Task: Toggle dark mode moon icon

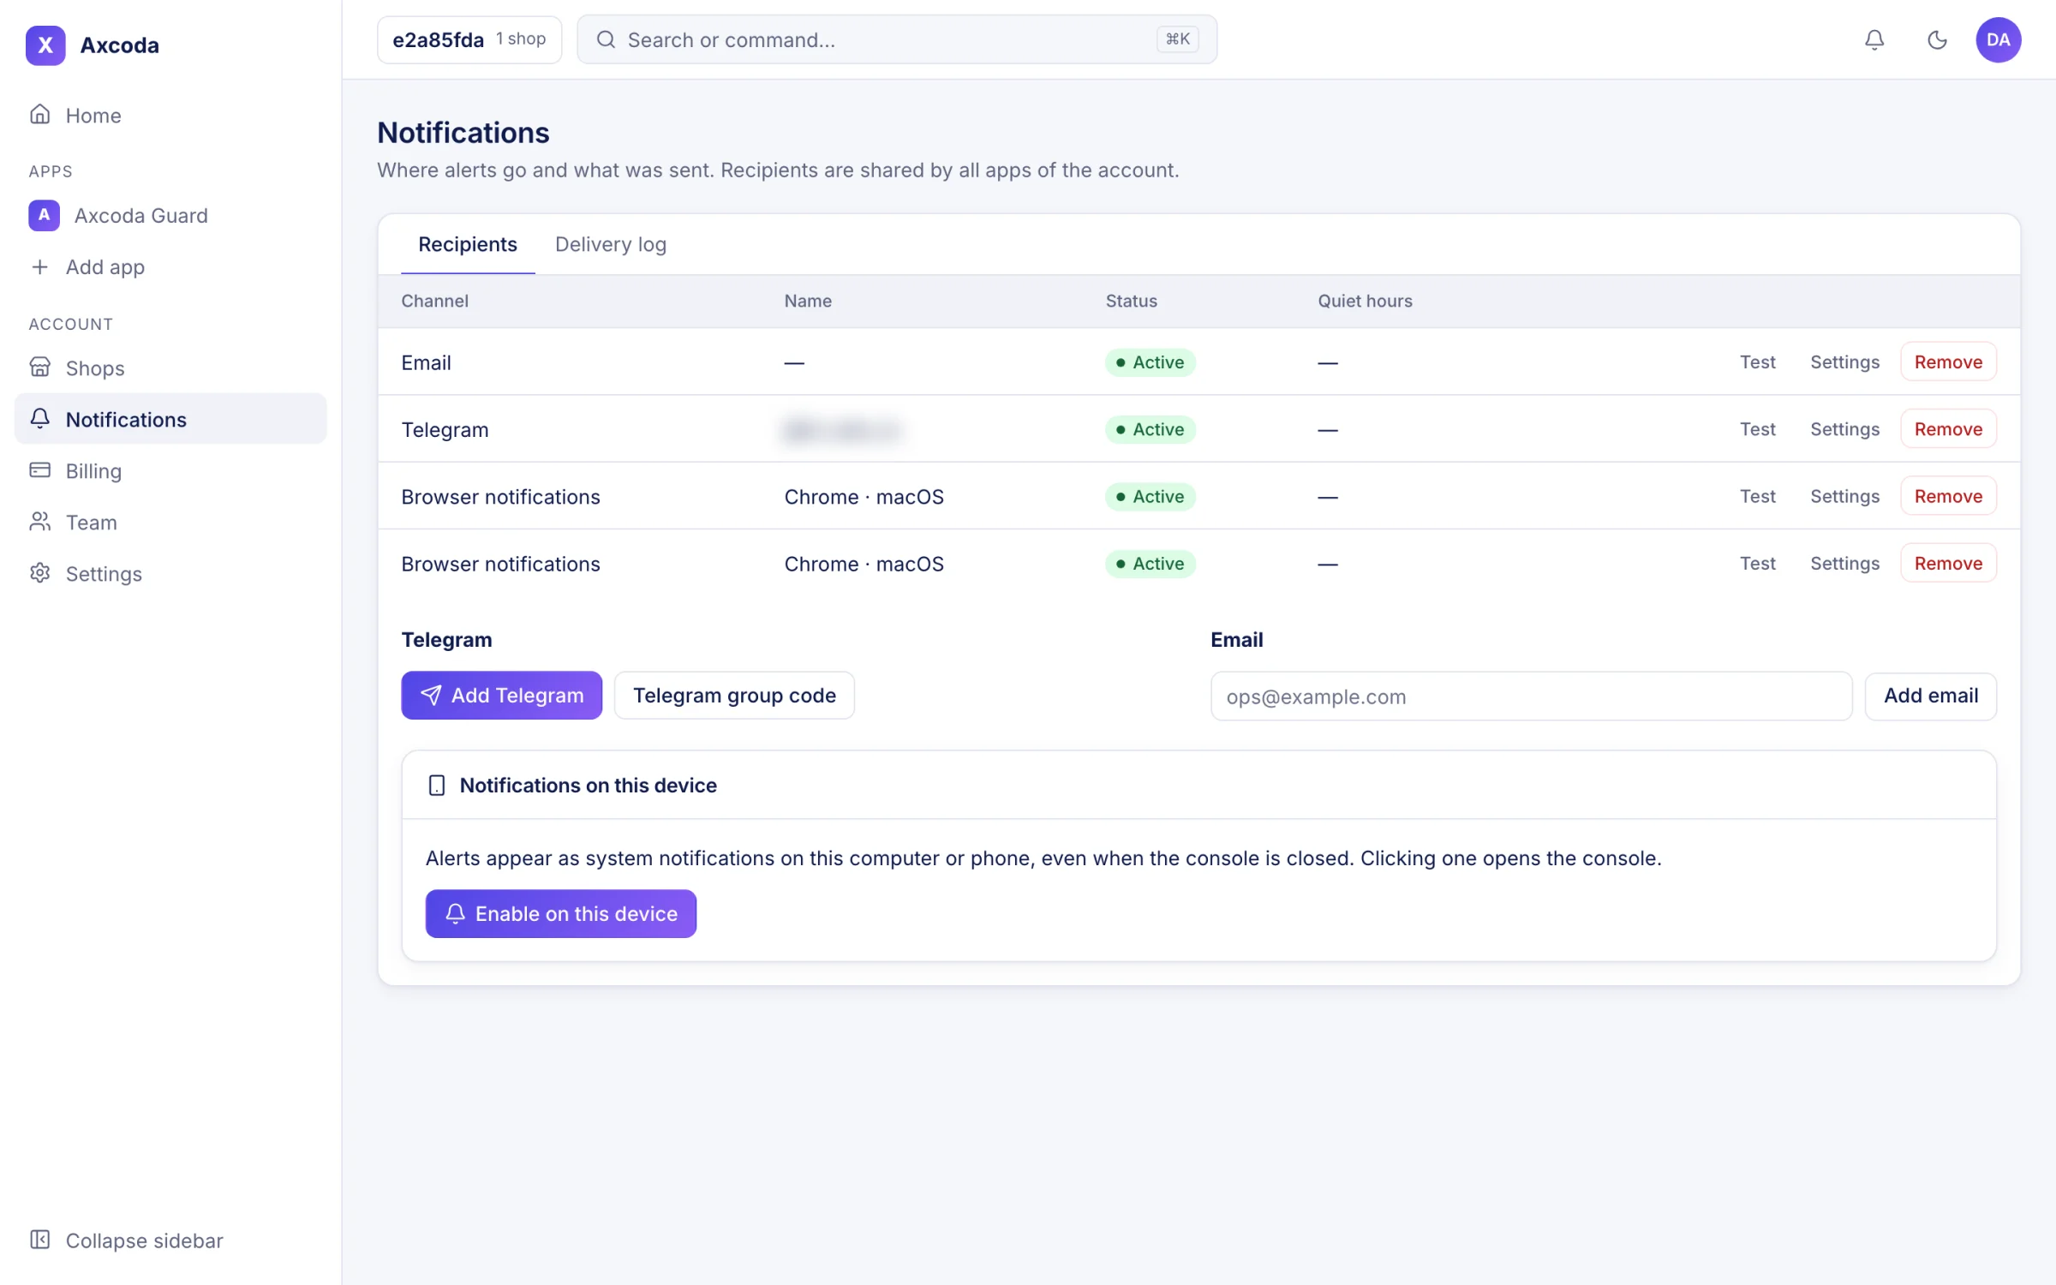Action: coord(1937,39)
